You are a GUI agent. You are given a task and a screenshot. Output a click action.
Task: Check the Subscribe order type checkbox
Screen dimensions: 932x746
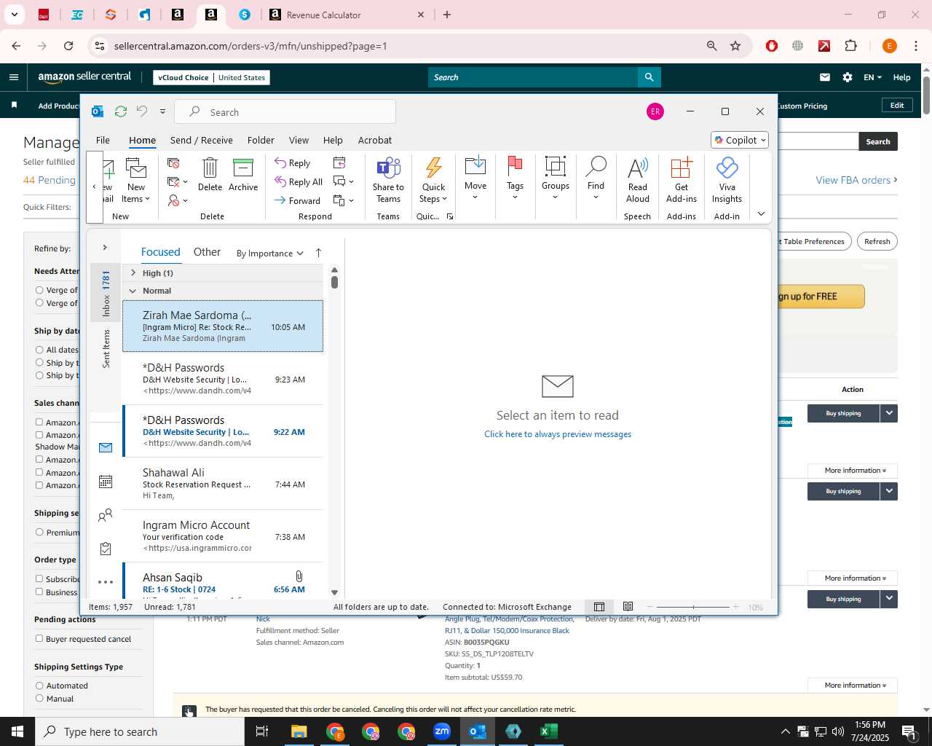pyautogui.click(x=39, y=579)
